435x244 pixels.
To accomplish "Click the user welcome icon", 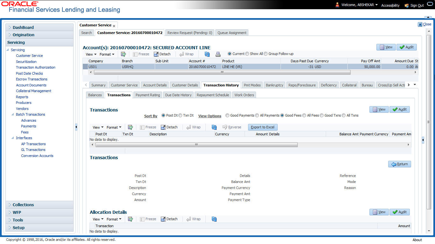I will pos(337,5).
